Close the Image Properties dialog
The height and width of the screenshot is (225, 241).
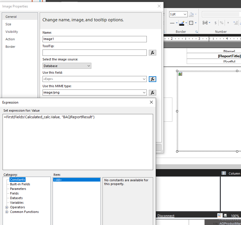159,6
